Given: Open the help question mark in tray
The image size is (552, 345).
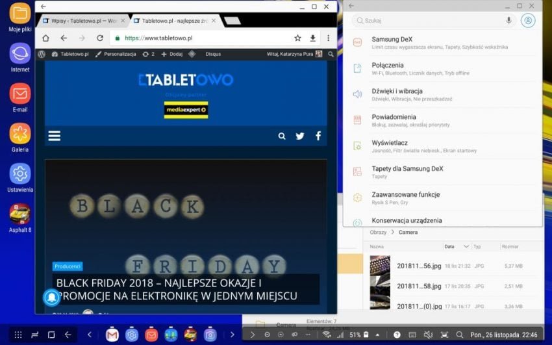Looking at the screenshot, I should pos(397,335).
